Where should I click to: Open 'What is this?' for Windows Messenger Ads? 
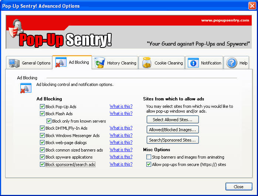point(121,135)
